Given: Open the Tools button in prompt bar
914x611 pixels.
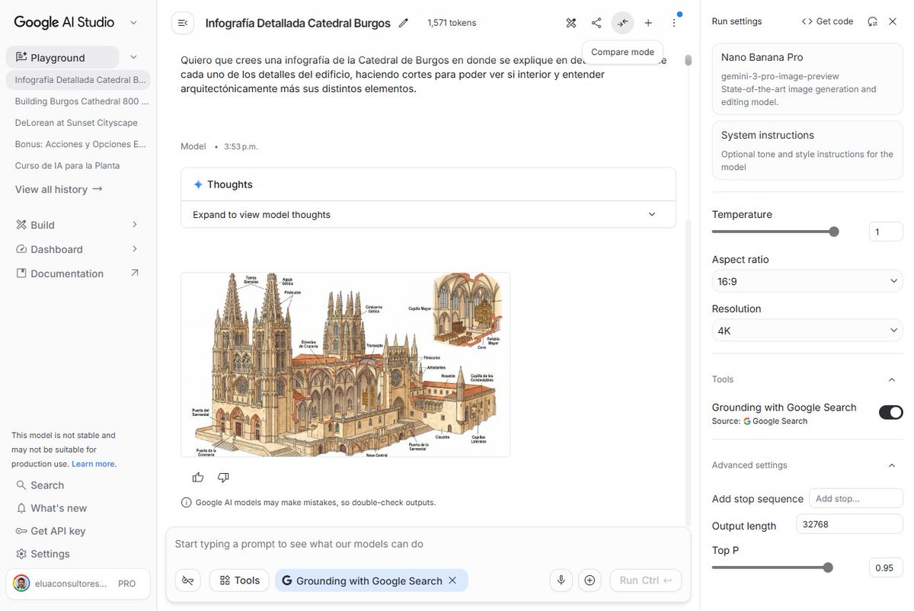Looking at the screenshot, I should pos(240,581).
